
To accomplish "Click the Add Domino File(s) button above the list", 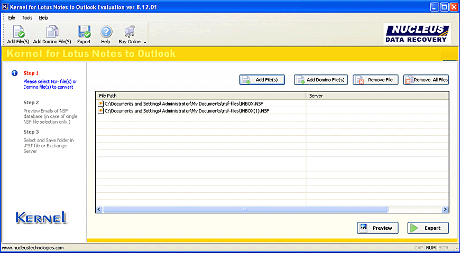I will (x=321, y=80).
